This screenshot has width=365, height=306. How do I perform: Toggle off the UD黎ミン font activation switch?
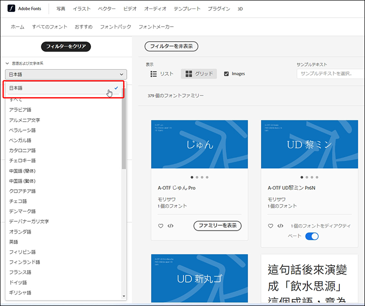[312, 236]
